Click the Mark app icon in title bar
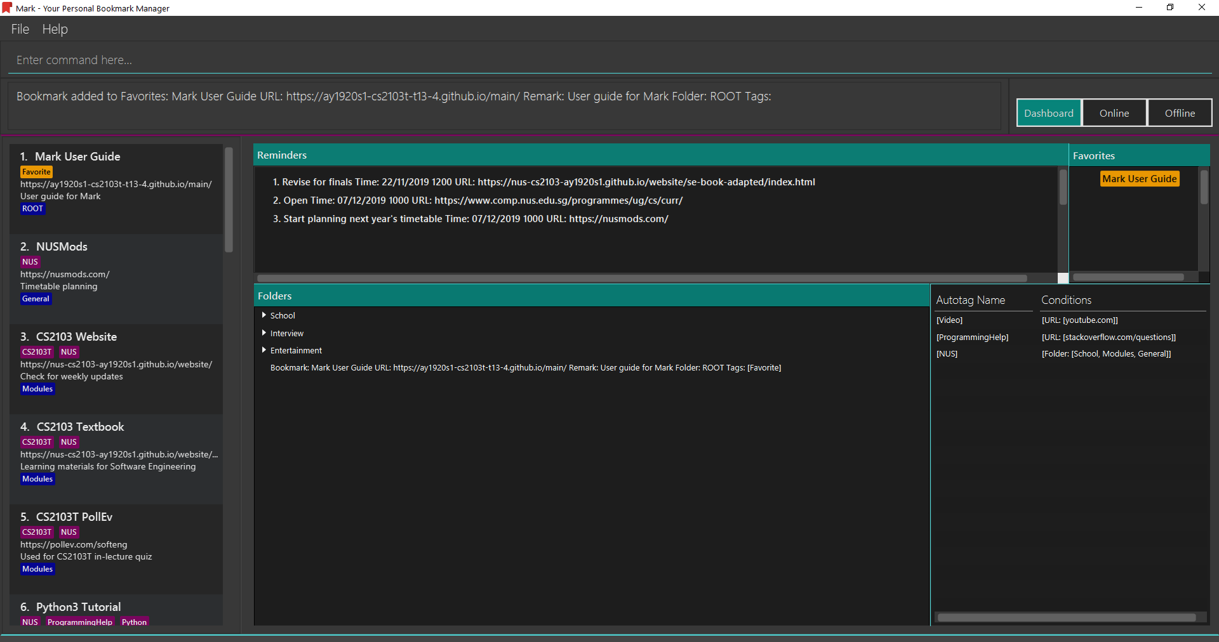 coord(7,8)
